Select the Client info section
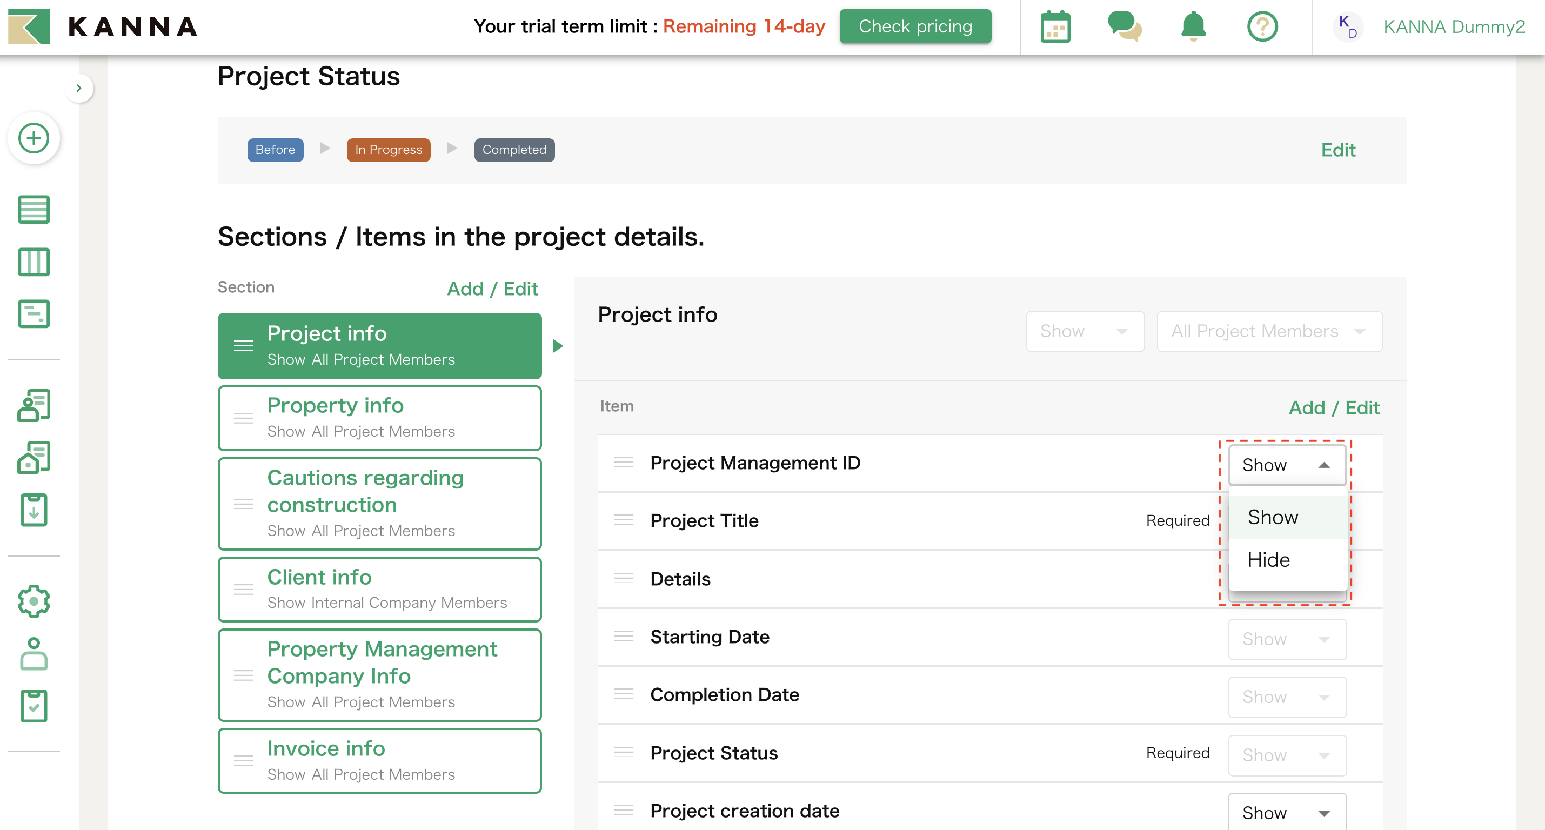 (x=379, y=589)
